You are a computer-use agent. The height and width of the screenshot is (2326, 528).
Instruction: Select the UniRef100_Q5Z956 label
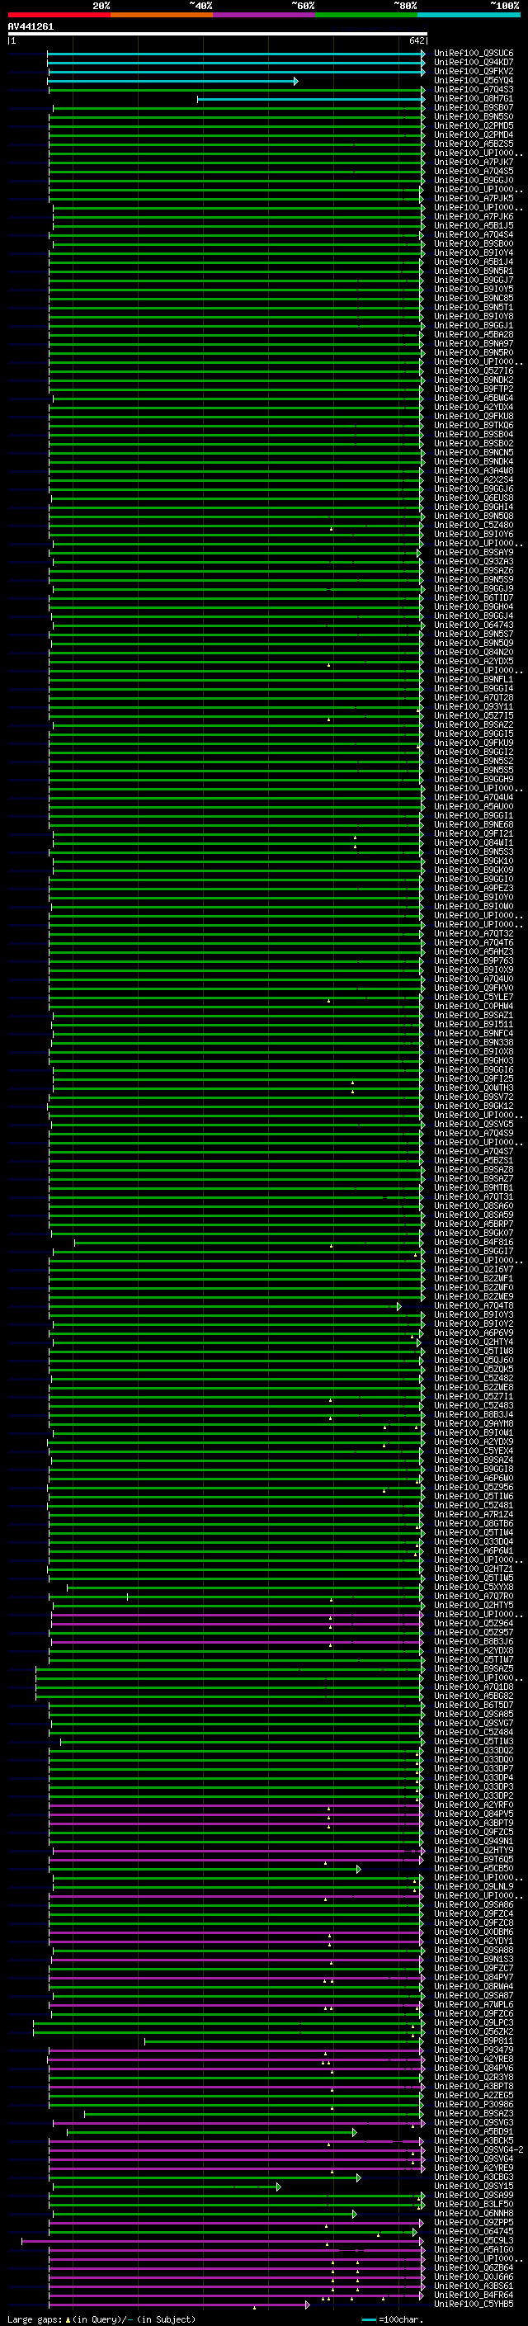473,1487
